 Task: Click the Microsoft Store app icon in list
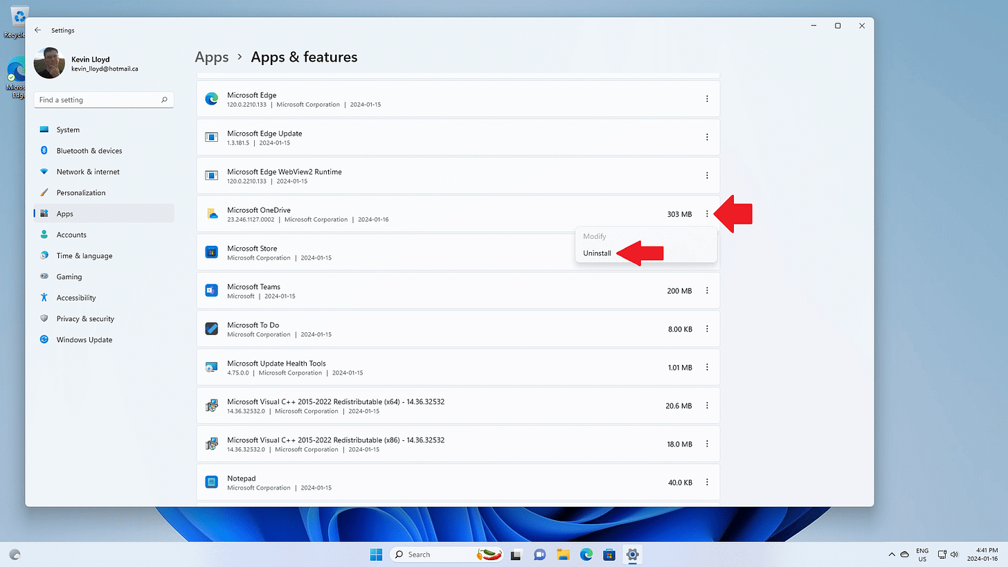pos(212,252)
